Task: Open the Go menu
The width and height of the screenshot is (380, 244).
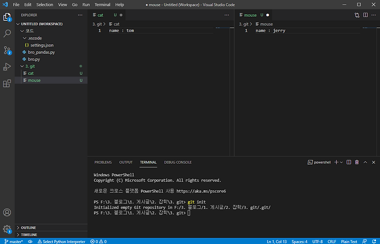Action: (x=74, y=5)
